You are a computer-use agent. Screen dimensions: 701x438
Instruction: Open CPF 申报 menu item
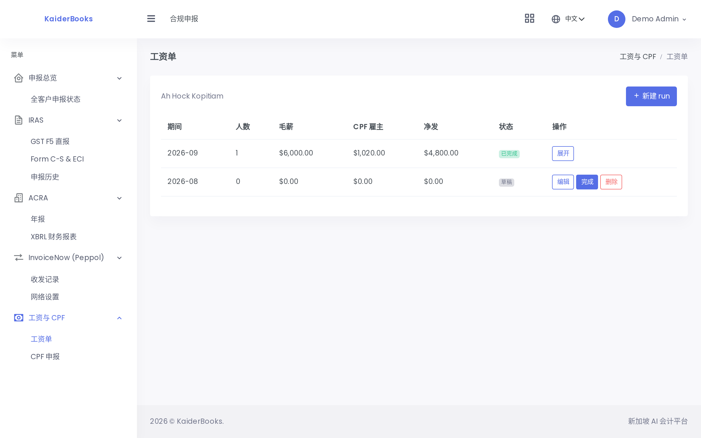click(x=45, y=357)
